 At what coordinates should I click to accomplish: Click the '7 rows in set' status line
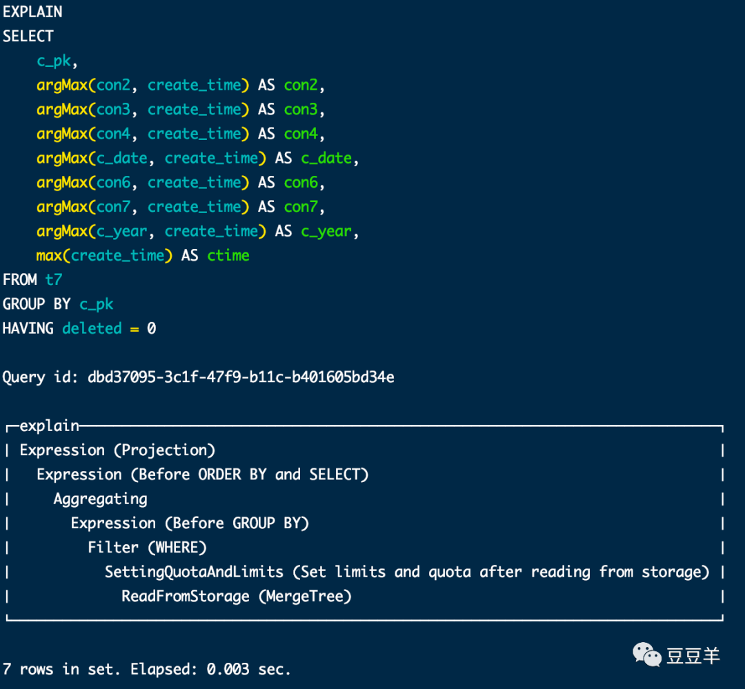(146, 669)
